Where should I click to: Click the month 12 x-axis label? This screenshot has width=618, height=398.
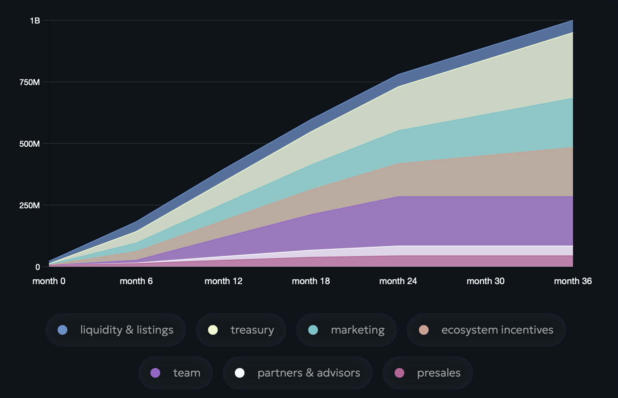(223, 281)
